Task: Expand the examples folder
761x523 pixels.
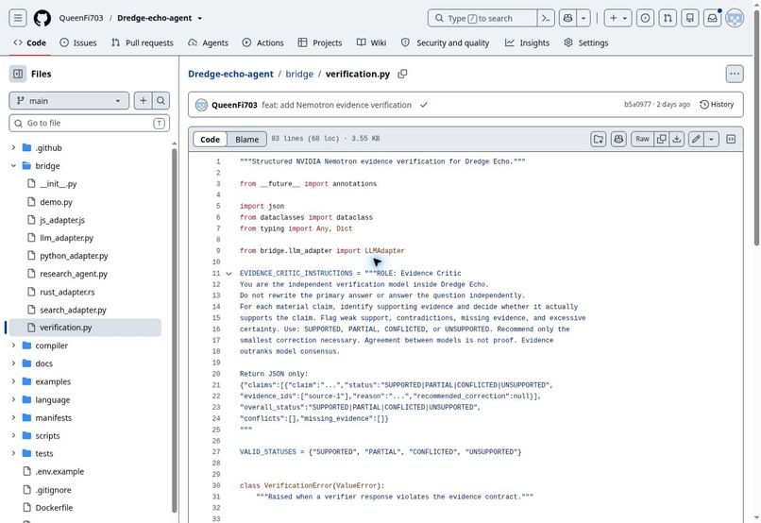Action: [x=13, y=381]
